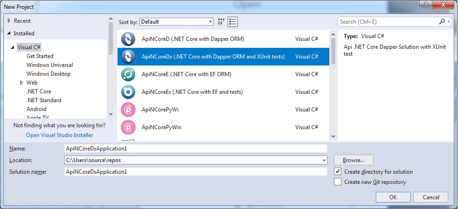
Task: Click the search magnifier icon
Action: tap(442, 22)
